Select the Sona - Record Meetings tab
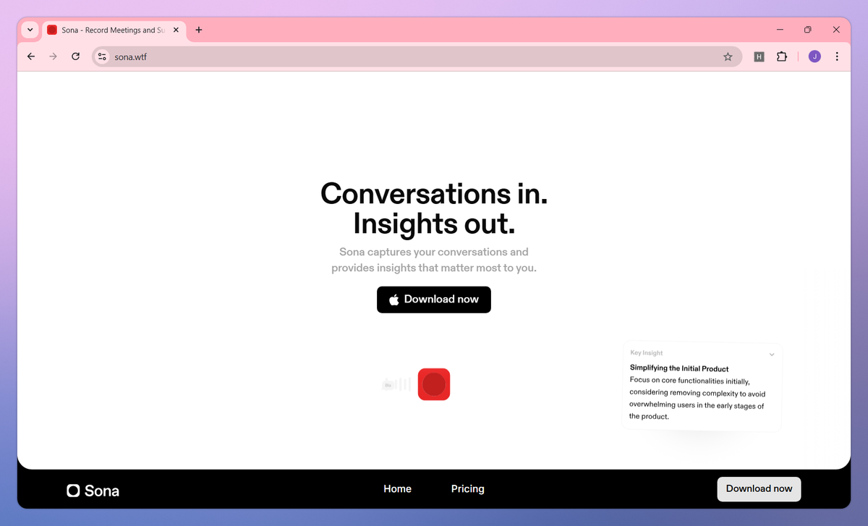 tap(114, 30)
